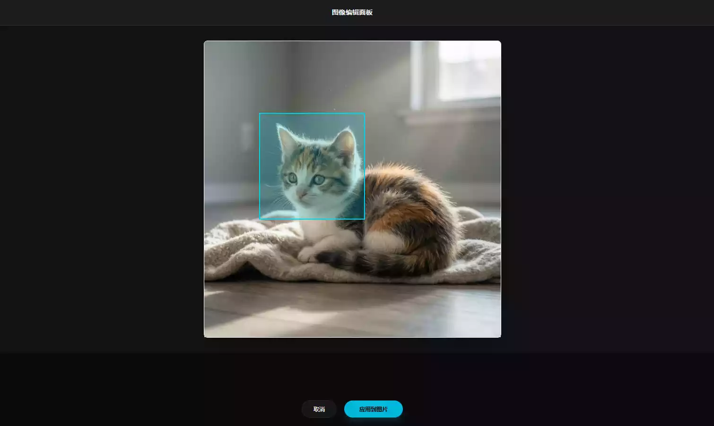Click the kitten's nose inside the selection
This screenshot has height=426, width=714.
[x=301, y=194]
